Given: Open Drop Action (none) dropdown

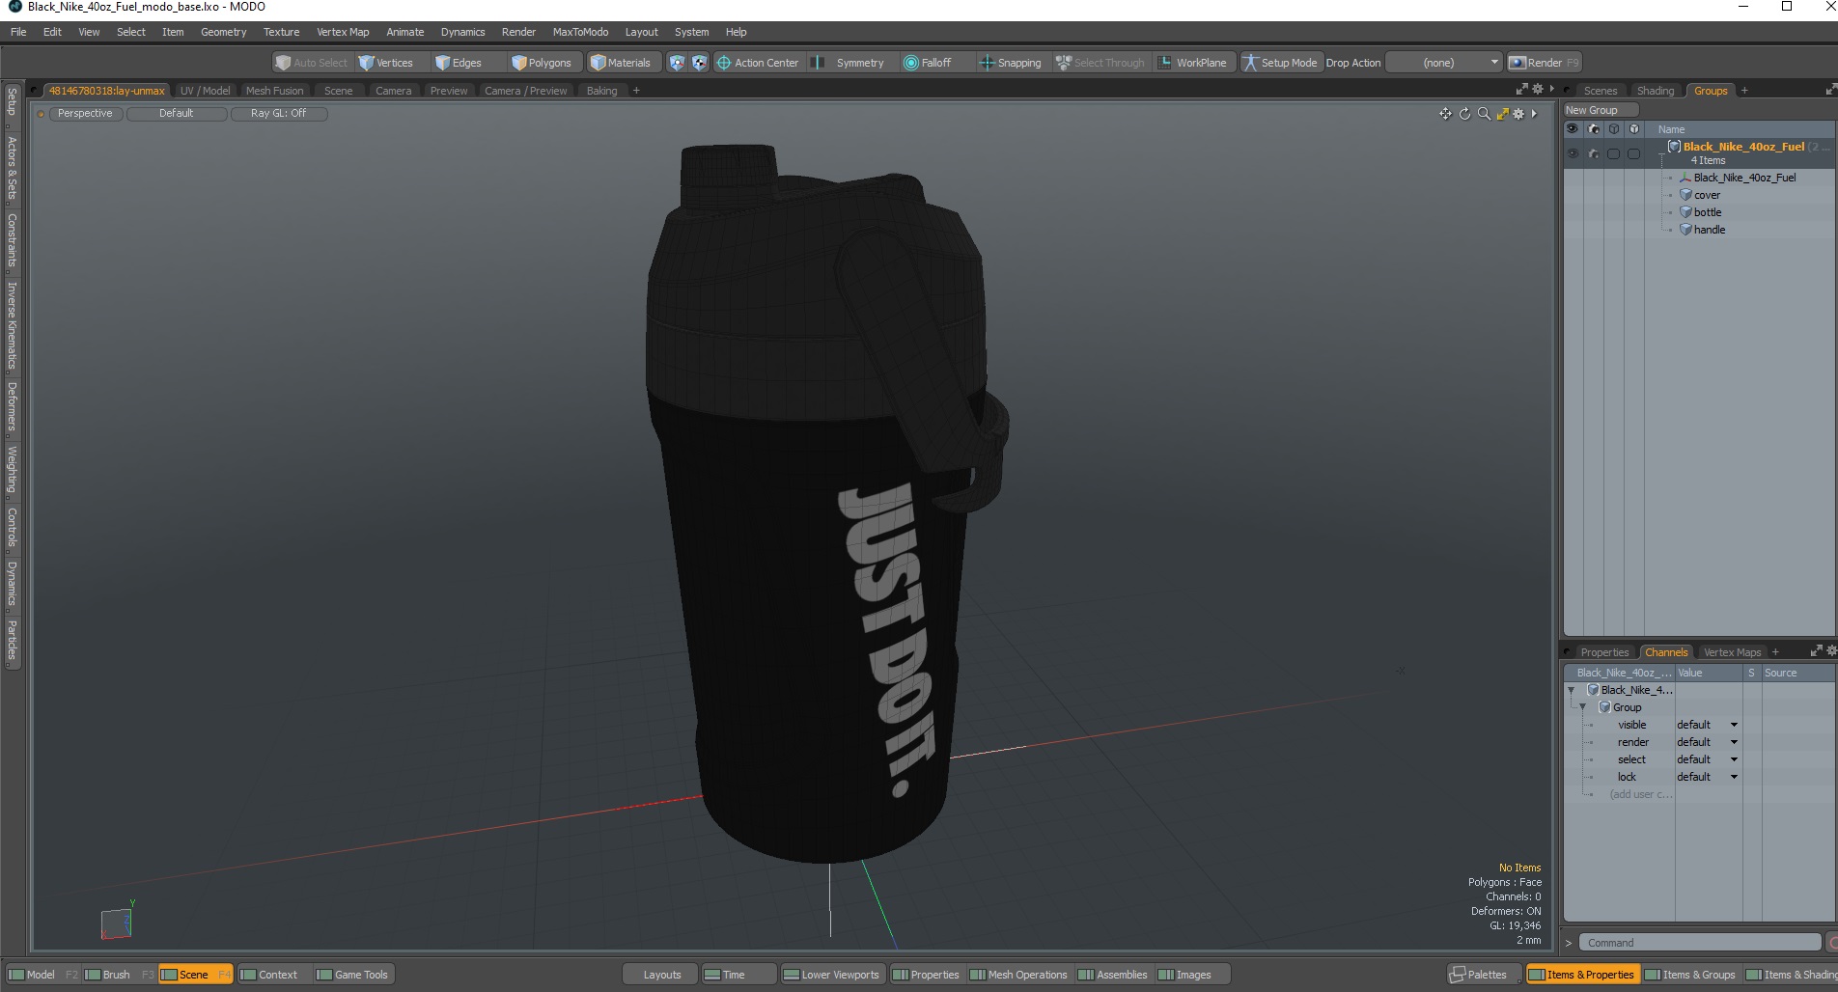Looking at the screenshot, I should 1445,63.
